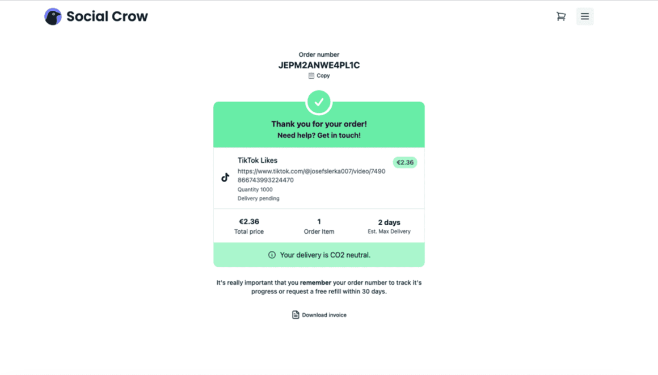
Task: Click the Need help? Get in touch! link
Action: tap(319, 136)
